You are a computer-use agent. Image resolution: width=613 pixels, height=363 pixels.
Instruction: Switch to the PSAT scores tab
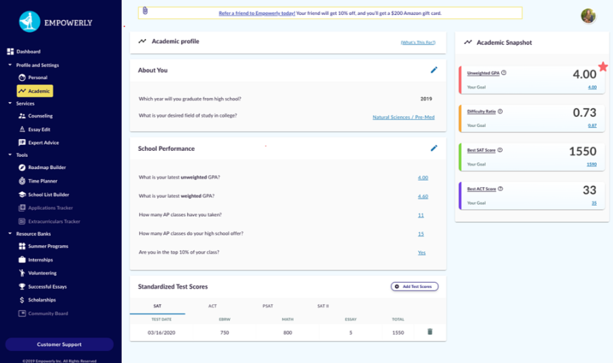[268, 306]
